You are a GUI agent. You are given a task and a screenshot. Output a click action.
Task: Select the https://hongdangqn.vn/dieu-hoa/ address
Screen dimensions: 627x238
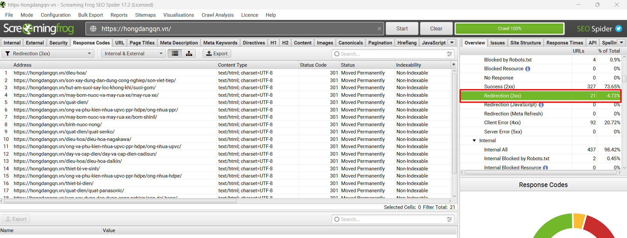click(x=50, y=73)
